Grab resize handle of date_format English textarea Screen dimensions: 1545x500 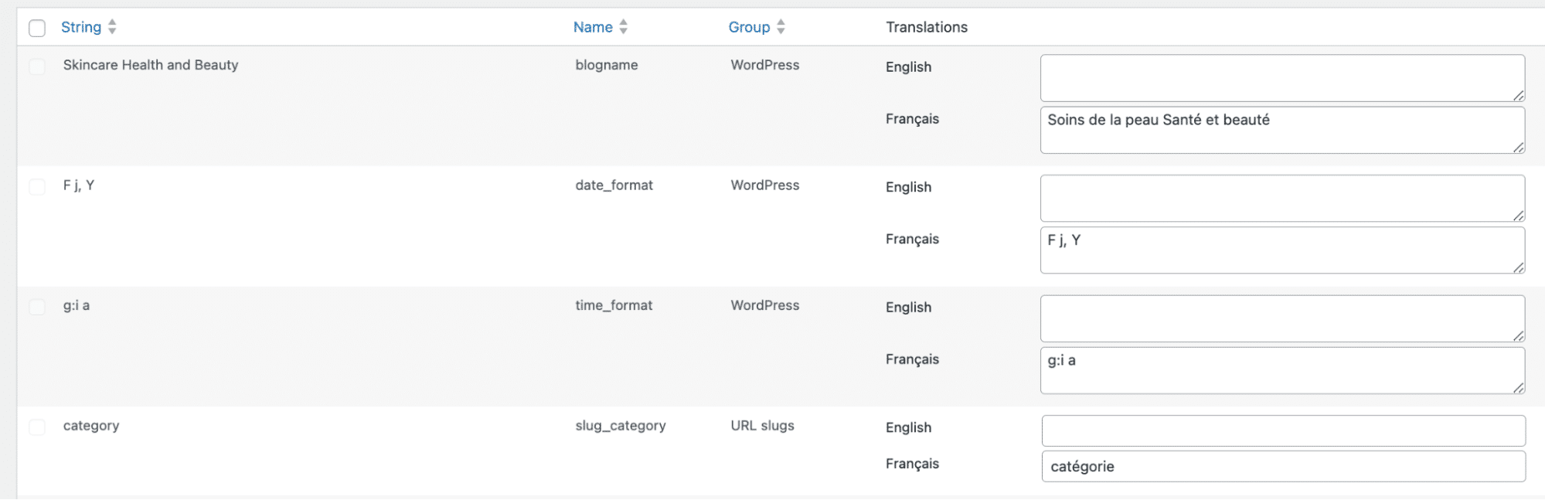(x=1518, y=216)
